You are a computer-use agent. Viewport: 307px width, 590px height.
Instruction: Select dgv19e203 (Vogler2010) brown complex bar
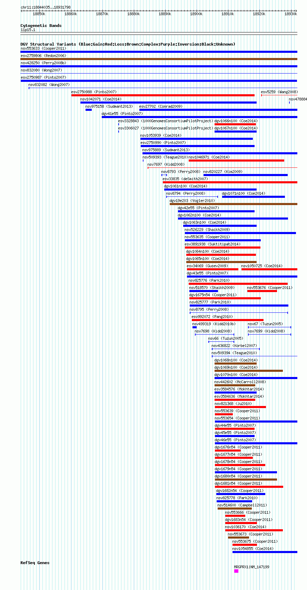click(x=234, y=204)
